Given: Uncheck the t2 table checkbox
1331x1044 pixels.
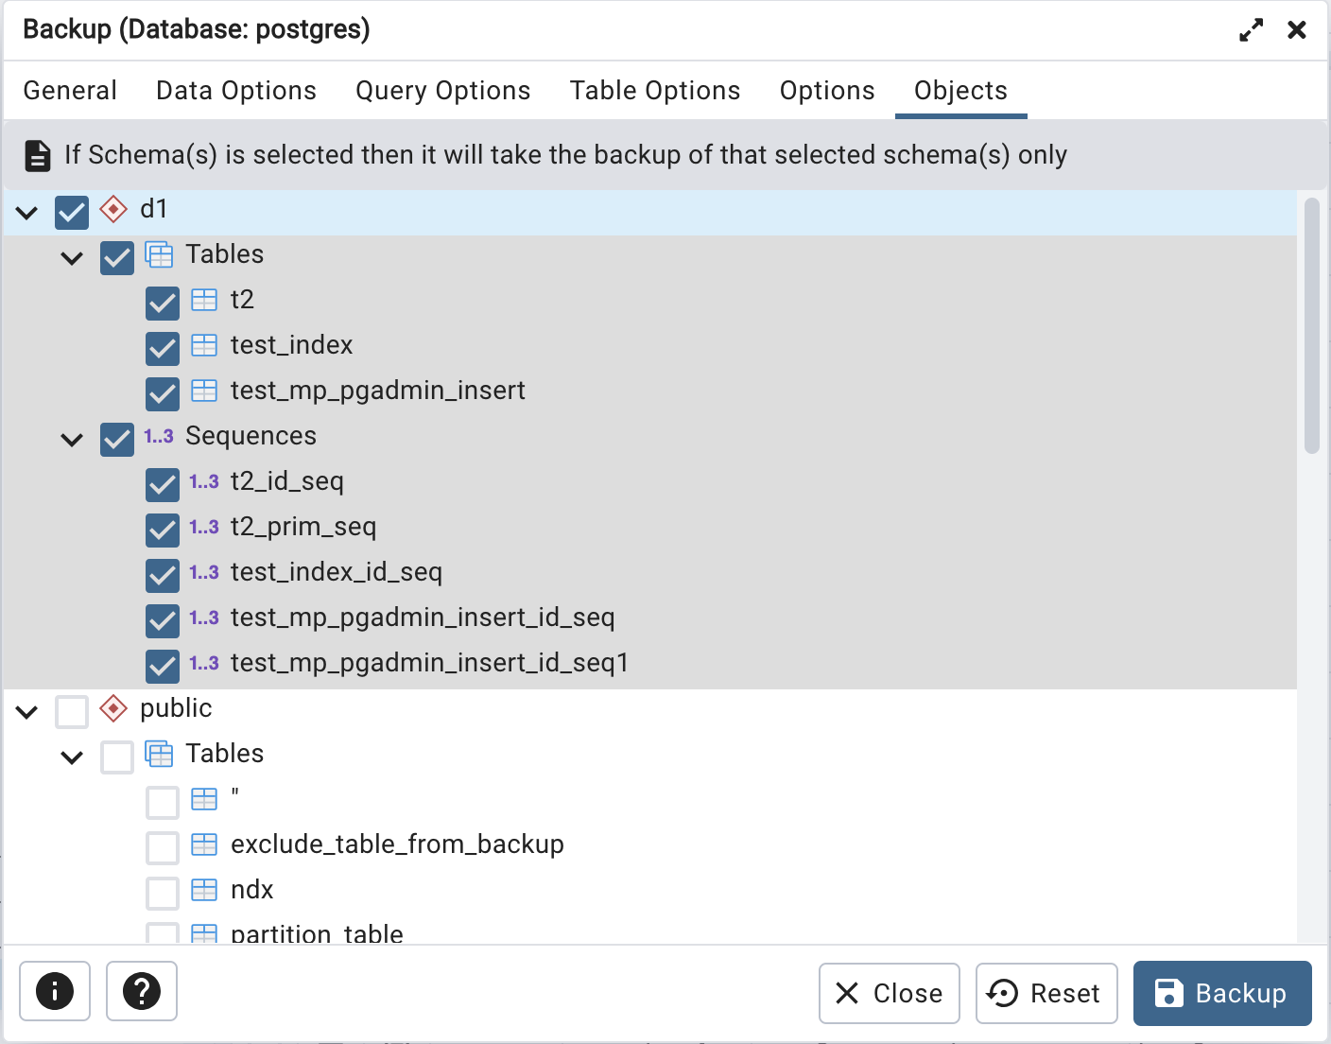Looking at the screenshot, I should pyautogui.click(x=163, y=303).
